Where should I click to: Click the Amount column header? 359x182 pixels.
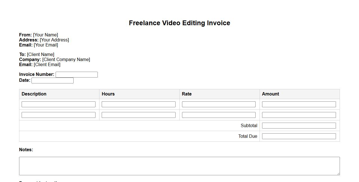[270, 94]
